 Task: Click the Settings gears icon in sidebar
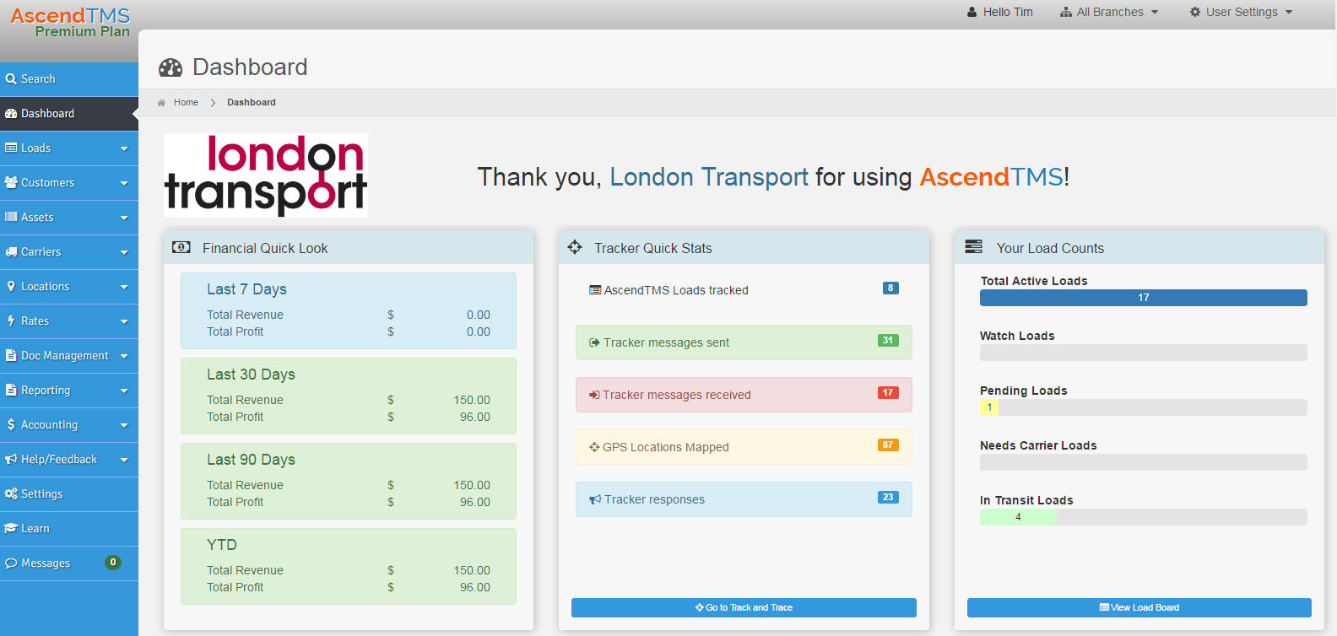pos(11,493)
